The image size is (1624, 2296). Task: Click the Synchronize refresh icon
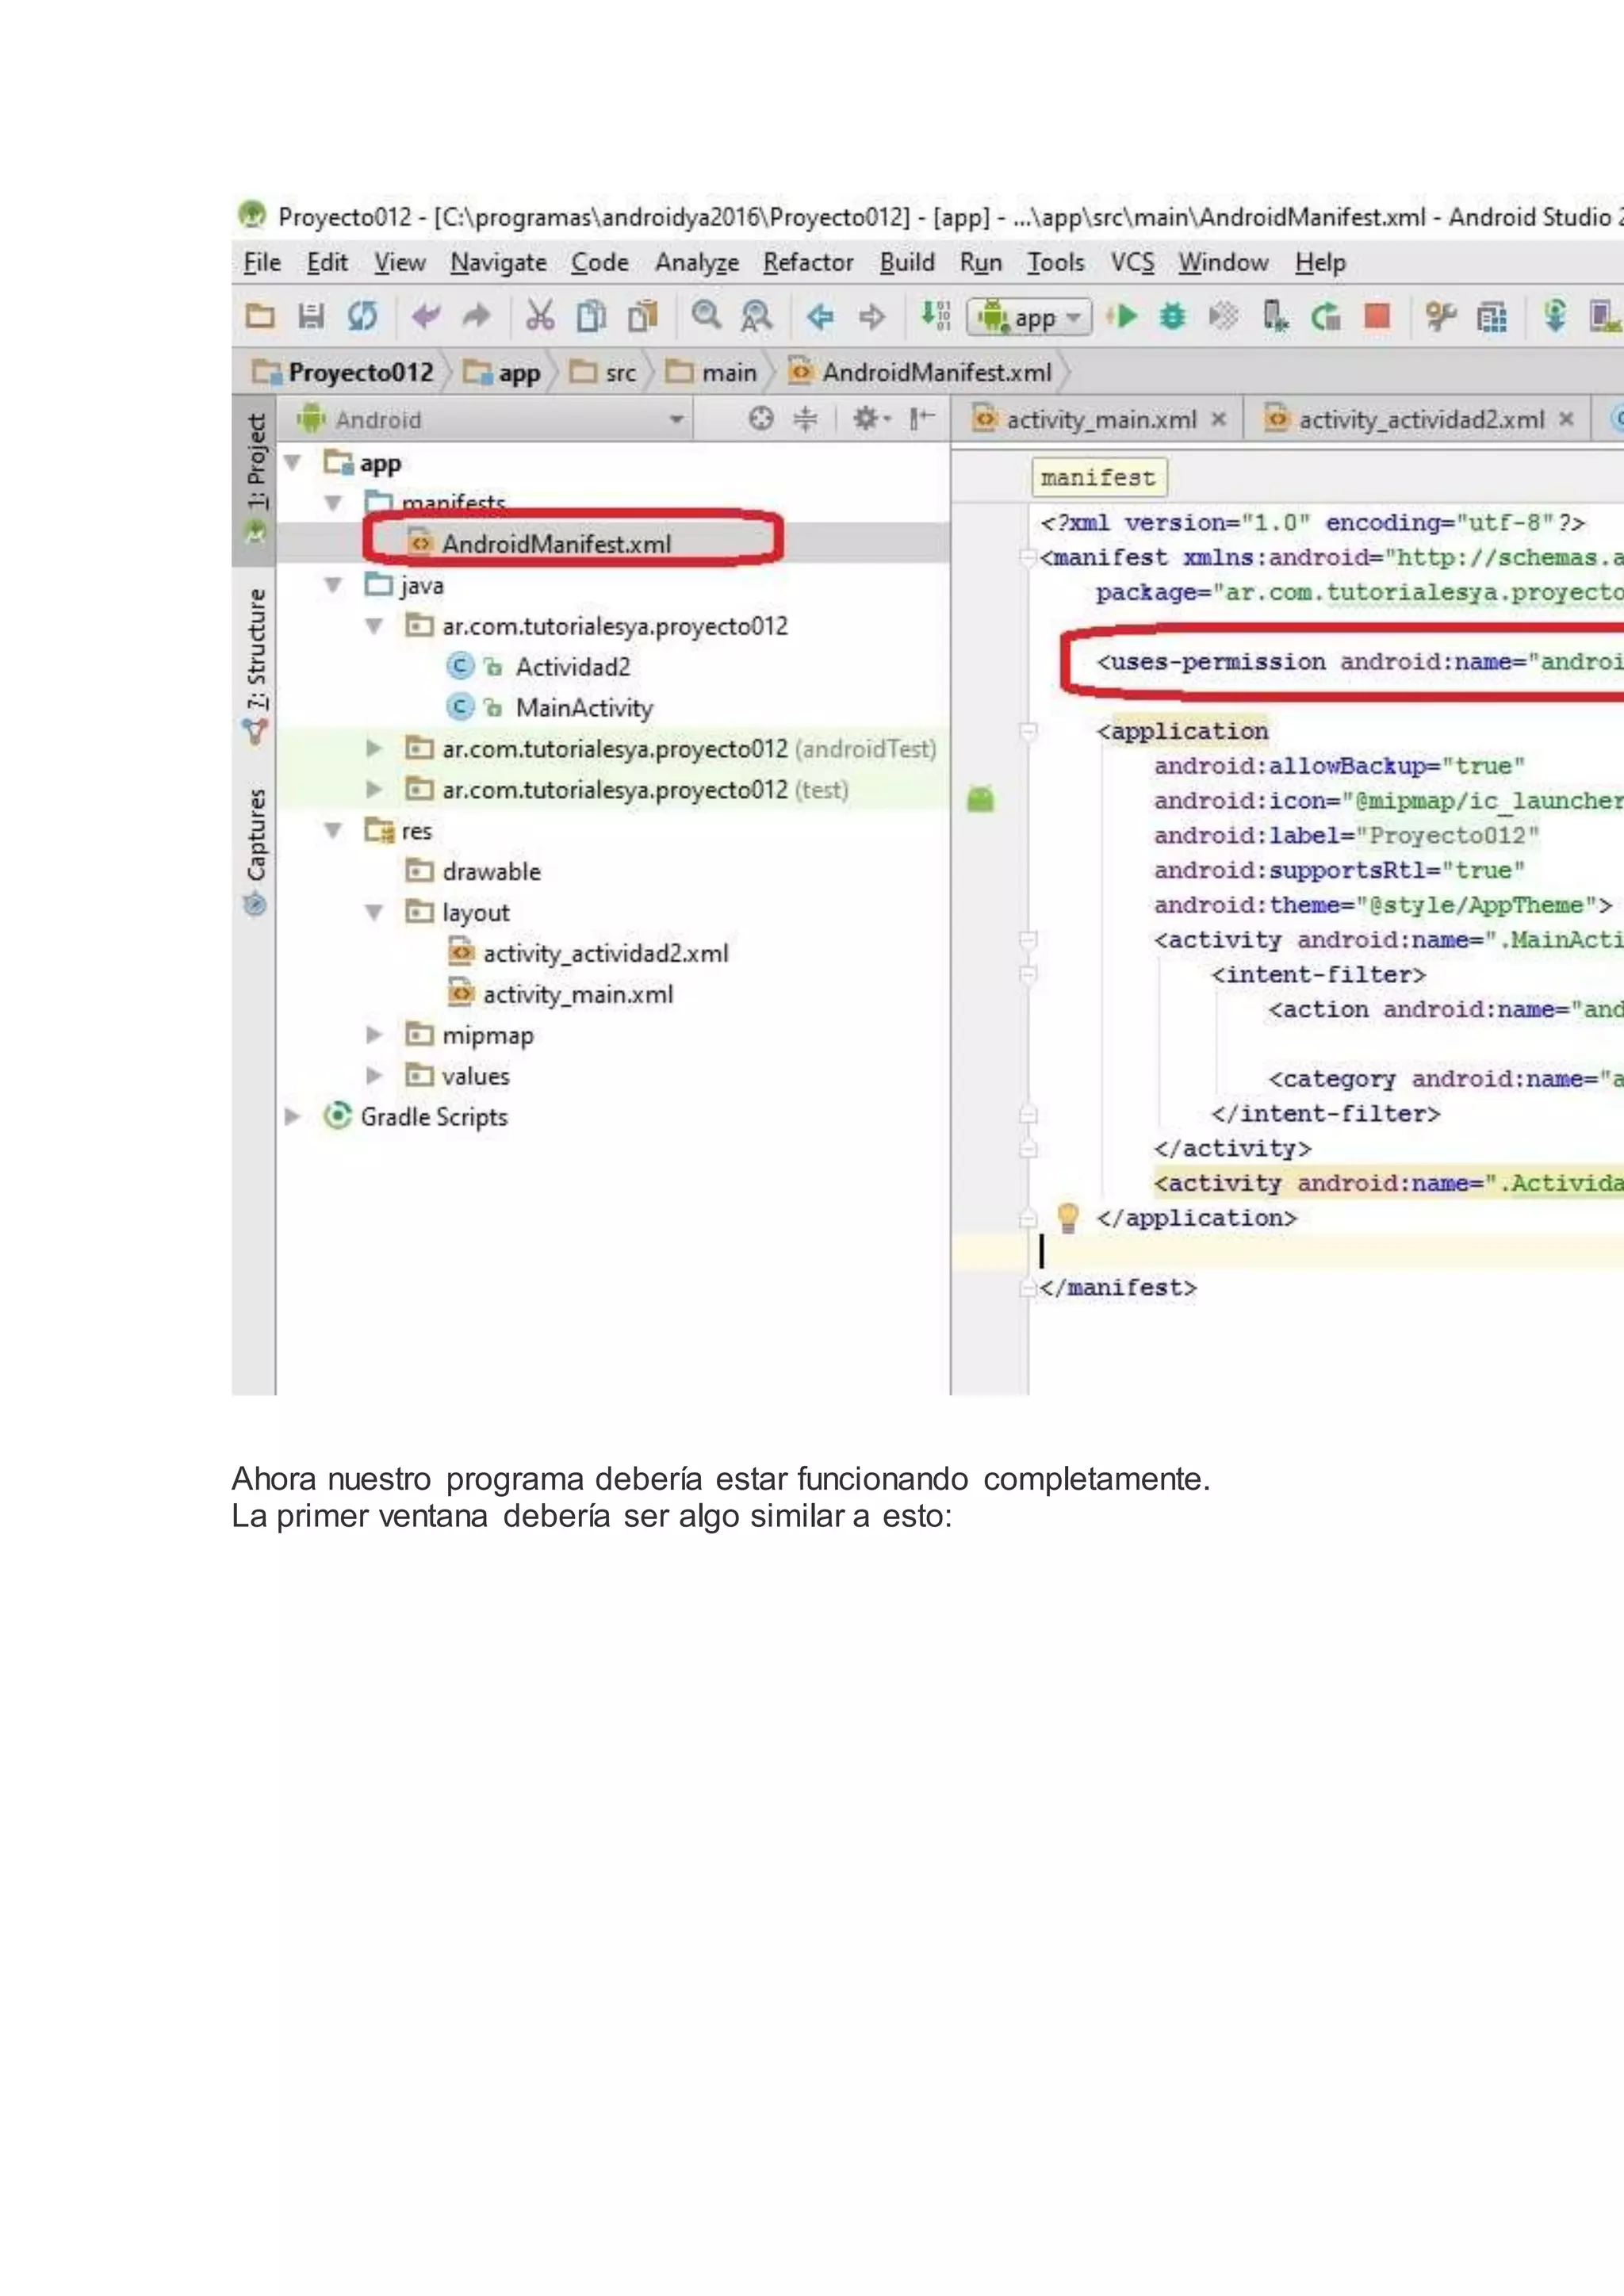pos(362,317)
